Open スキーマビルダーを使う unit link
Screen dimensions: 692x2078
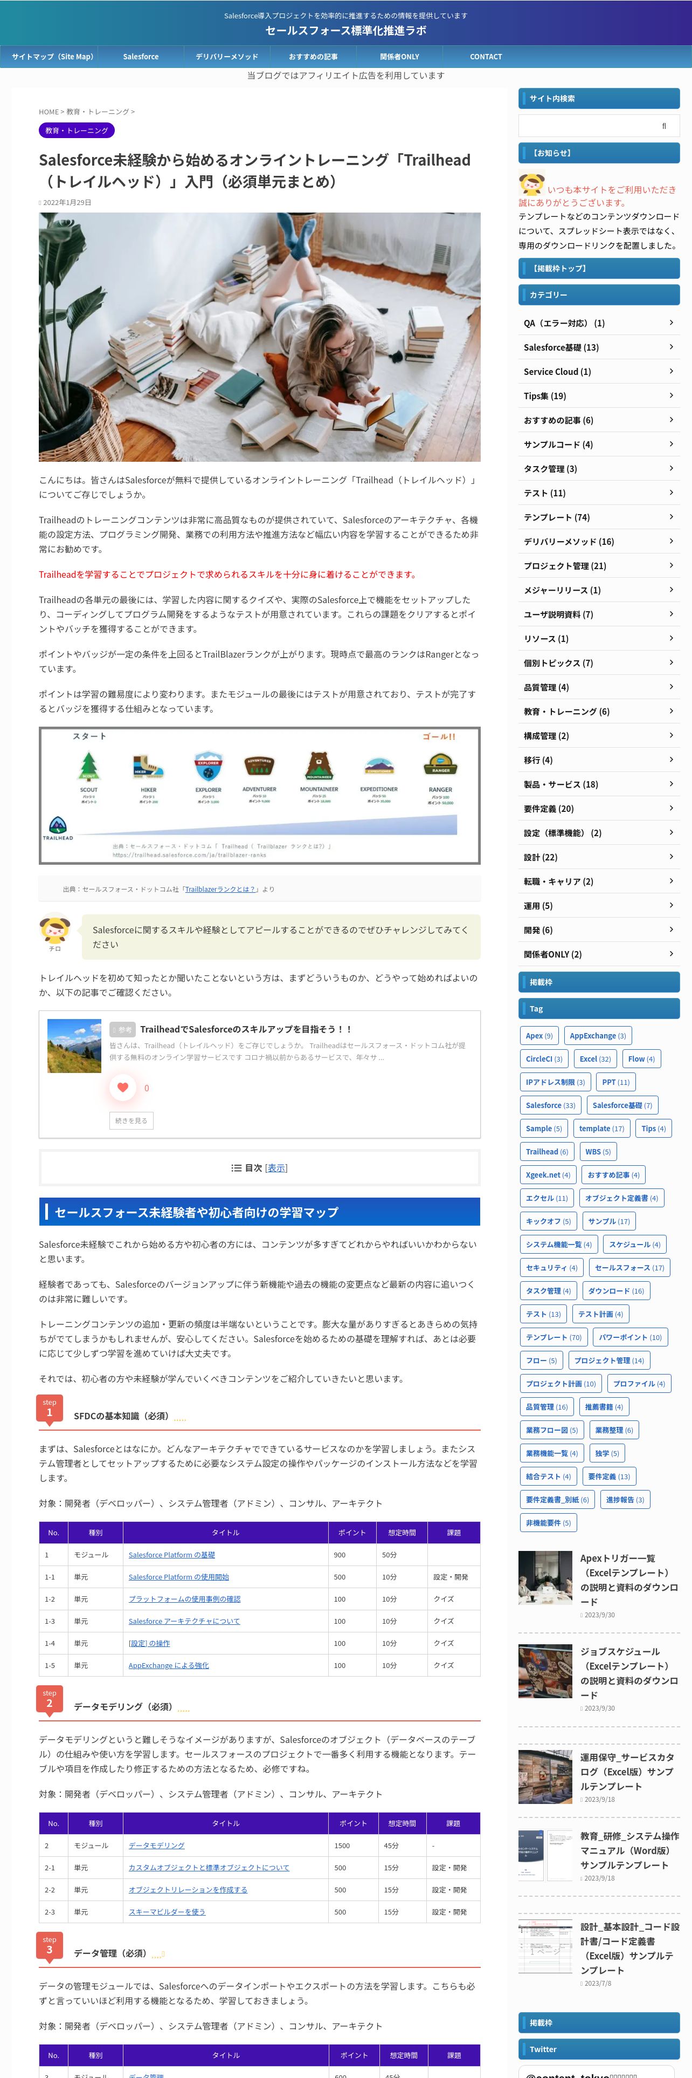(x=167, y=1911)
